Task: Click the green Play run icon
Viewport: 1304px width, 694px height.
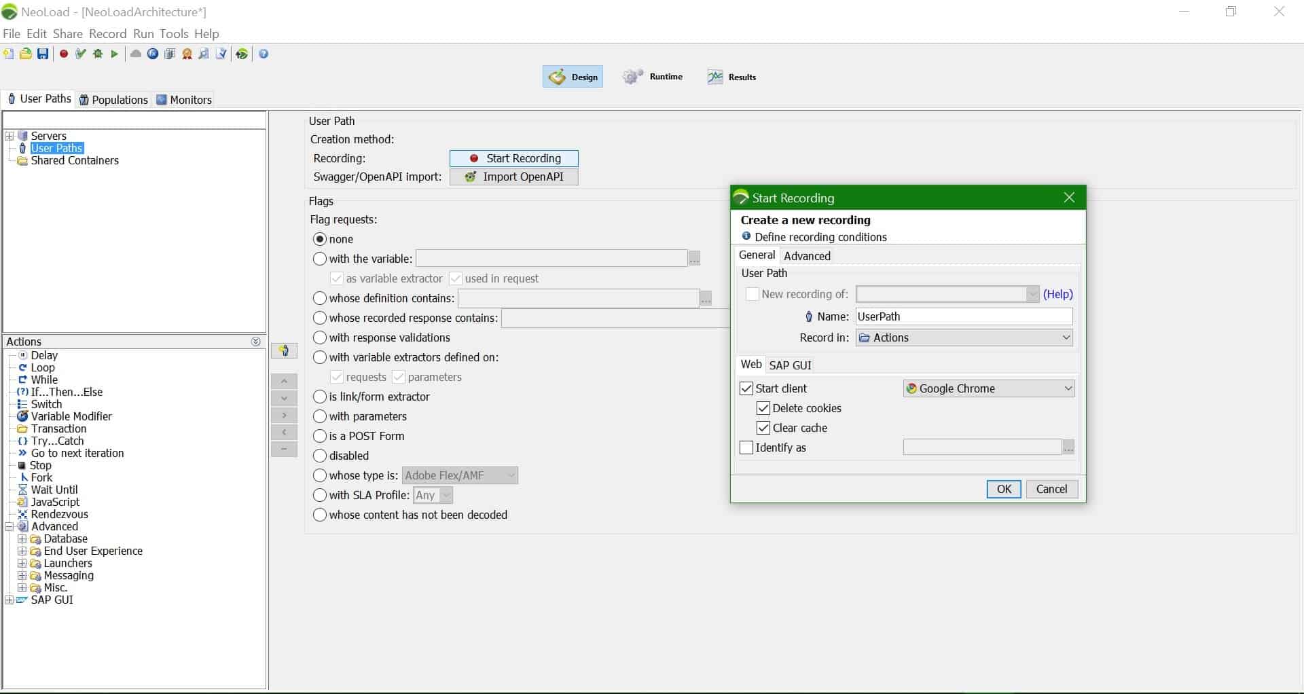Action: (x=114, y=54)
